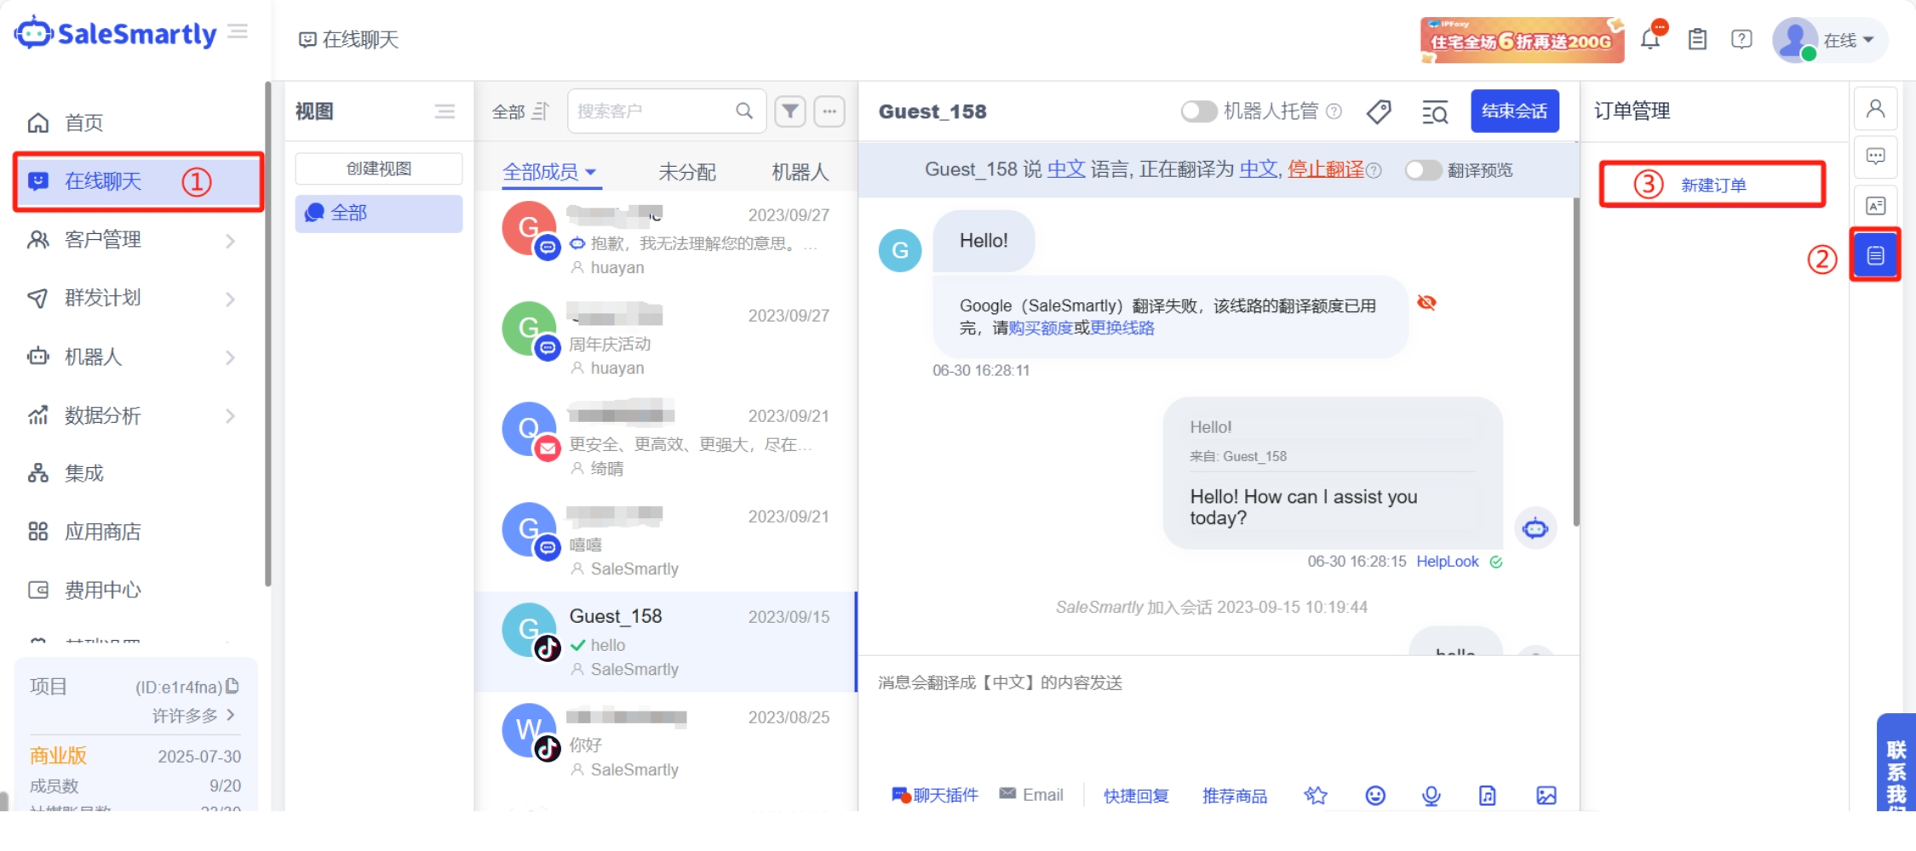This screenshot has width=1916, height=851.
Task: Open the order management sidebar icon
Action: [x=1875, y=255]
